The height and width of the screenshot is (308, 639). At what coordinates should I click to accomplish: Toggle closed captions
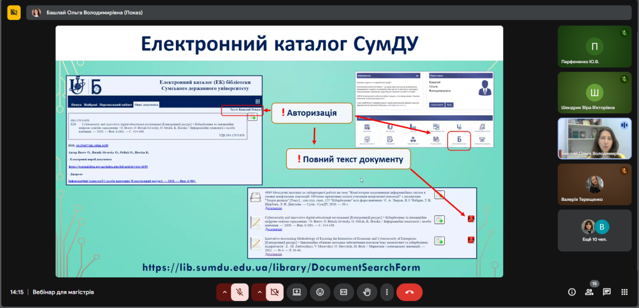coord(343,292)
